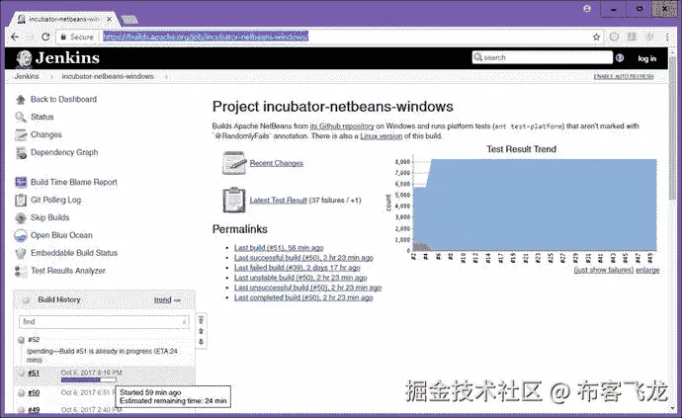
Task: Click the build #52 pending status ball
Action: [21, 340]
